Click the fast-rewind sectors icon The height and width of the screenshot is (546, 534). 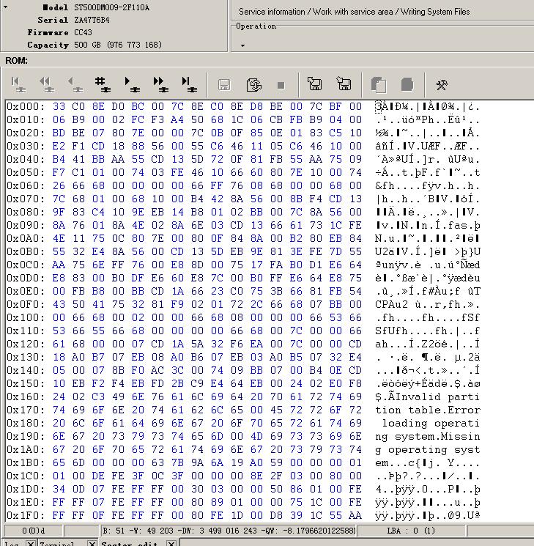coord(47,85)
